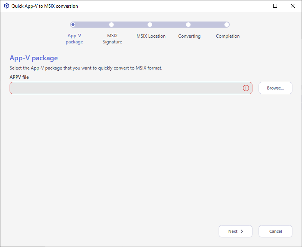
Task: Select the Converting step dot
Action: pos(188,25)
